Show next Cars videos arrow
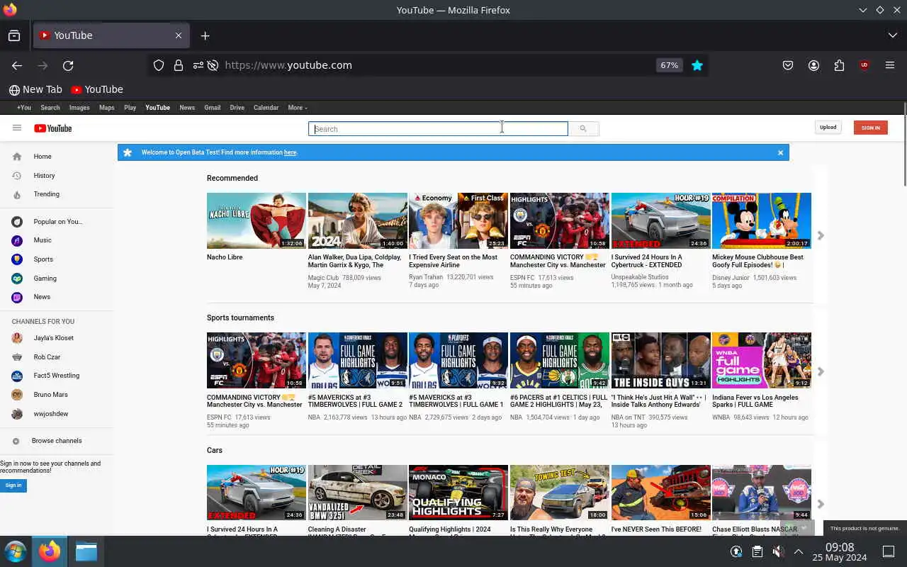This screenshot has width=907, height=567. (821, 504)
